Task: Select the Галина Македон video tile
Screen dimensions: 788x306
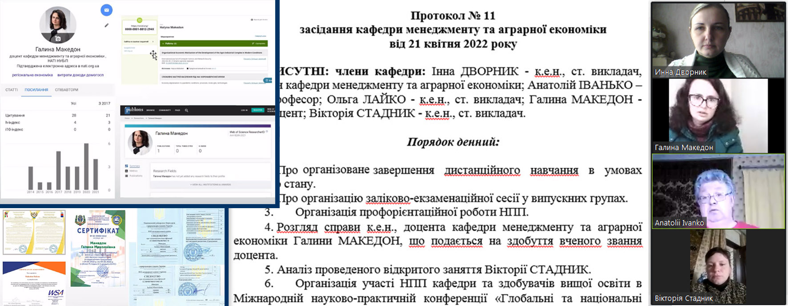Action: [x=719, y=116]
